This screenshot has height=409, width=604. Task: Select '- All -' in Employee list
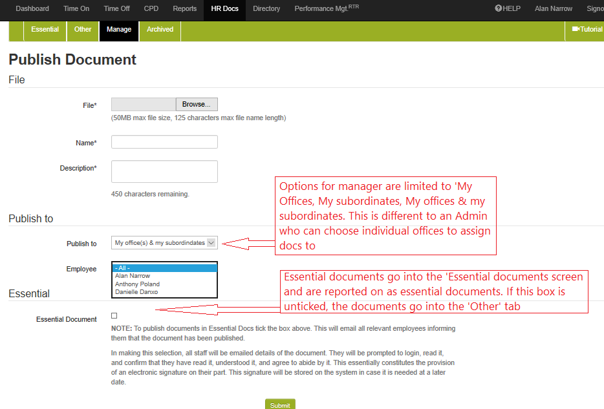click(x=165, y=267)
